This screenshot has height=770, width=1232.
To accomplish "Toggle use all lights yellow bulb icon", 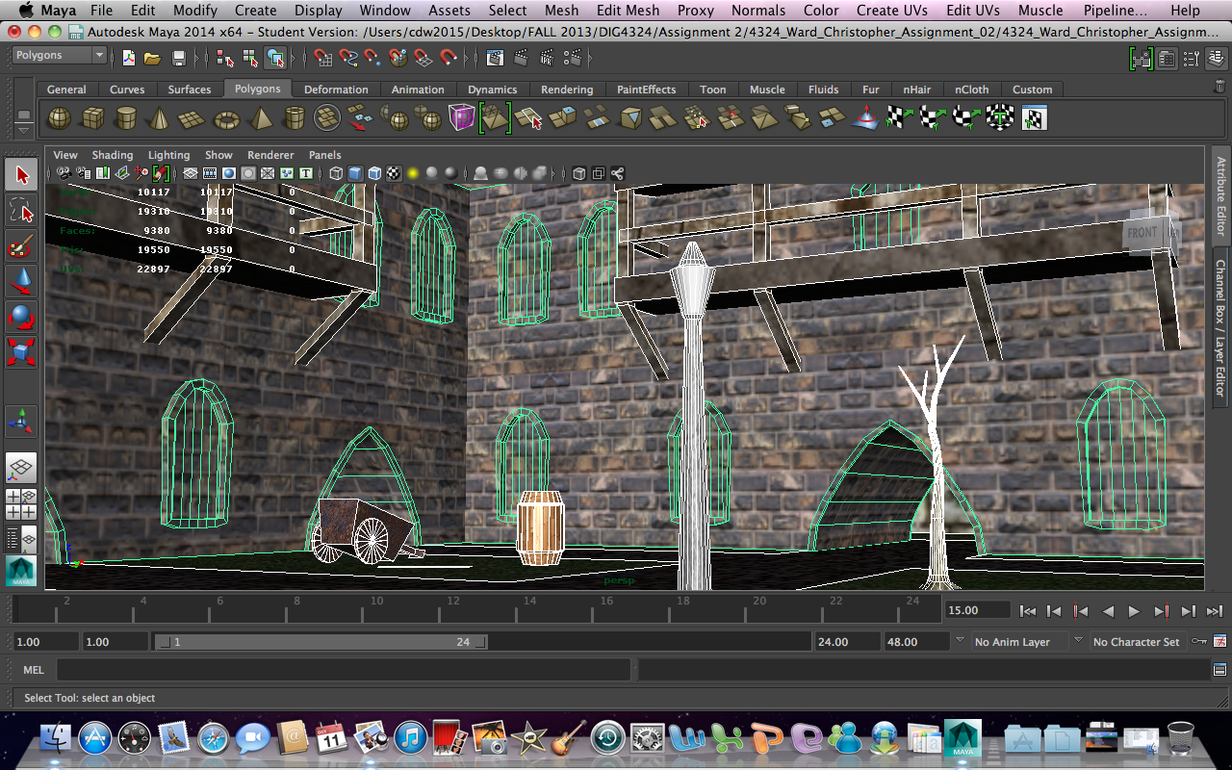I will [413, 174].
